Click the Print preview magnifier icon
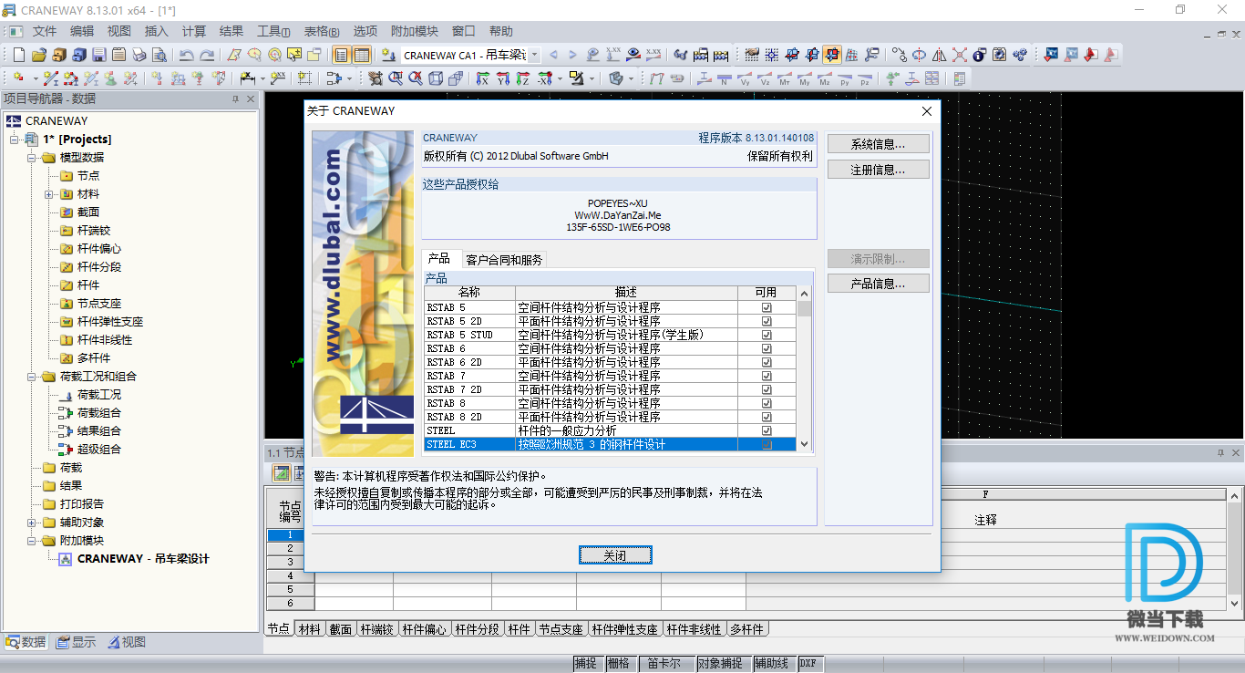 [159, 55]
